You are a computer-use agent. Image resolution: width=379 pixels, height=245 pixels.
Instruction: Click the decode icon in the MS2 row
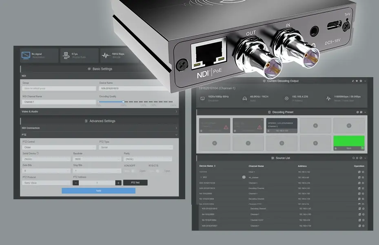[359, 177]
